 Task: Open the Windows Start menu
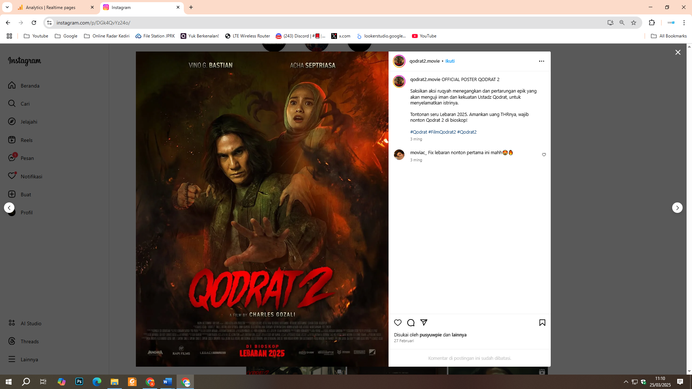(x=9, y=382)
